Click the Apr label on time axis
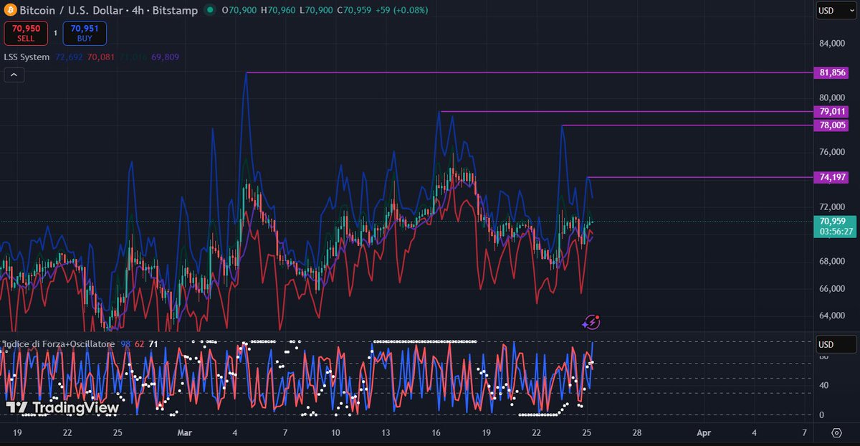 pos(704,432)
